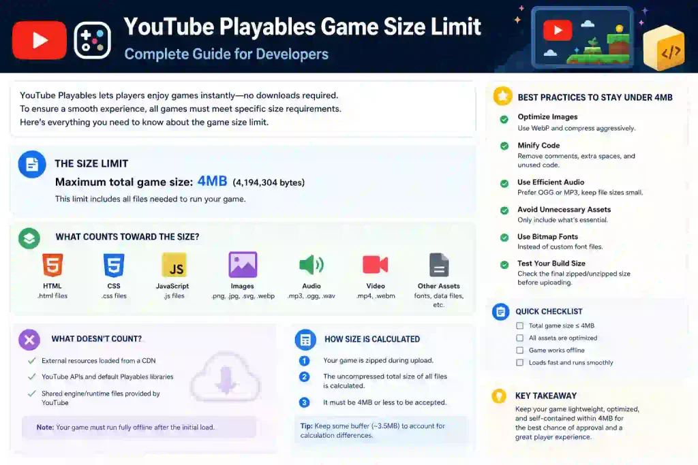Click the CSS3 file type icon
Screen dimensions: 698x465
coord(114,265)
